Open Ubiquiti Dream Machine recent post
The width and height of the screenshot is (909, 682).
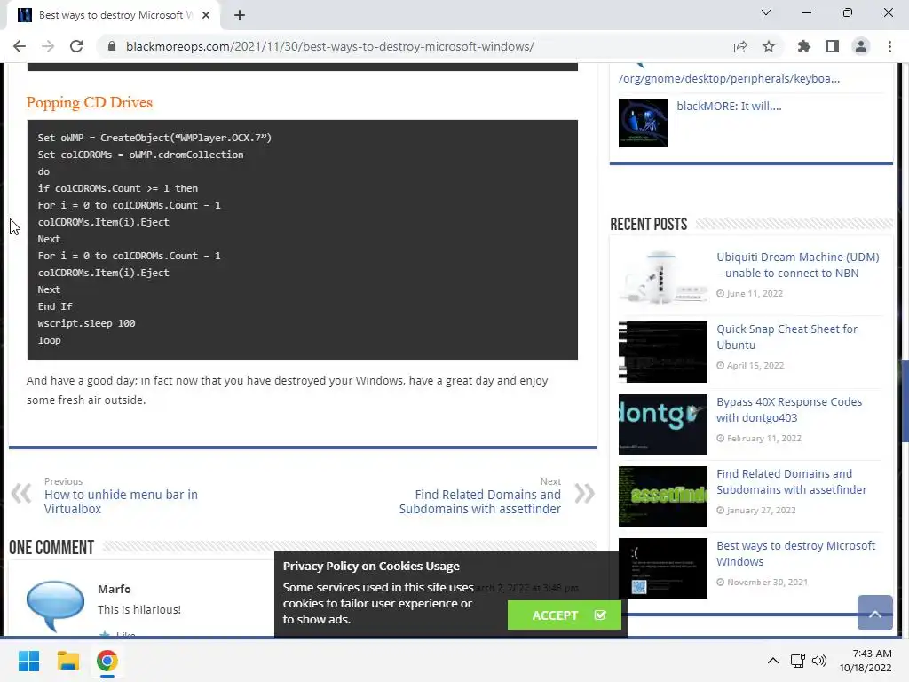tap(798, 265)
